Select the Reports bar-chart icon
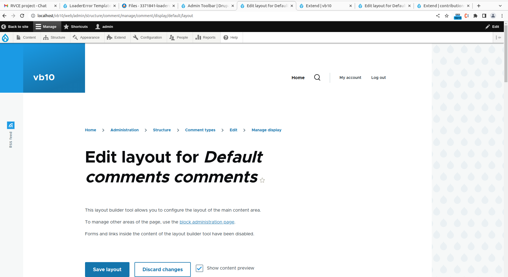This screenshot has height=277, width=508. [x=198, y=37]
